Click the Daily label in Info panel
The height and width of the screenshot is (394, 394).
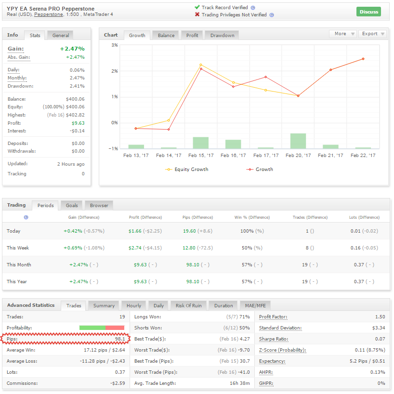pyautogui.click(x=13, y=70)
